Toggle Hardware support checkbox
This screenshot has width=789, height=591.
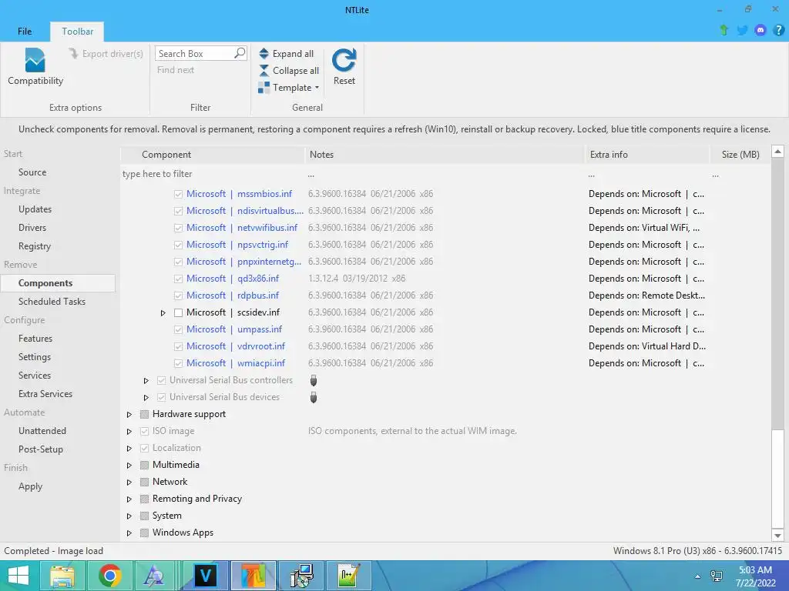[x=144, y=414]
